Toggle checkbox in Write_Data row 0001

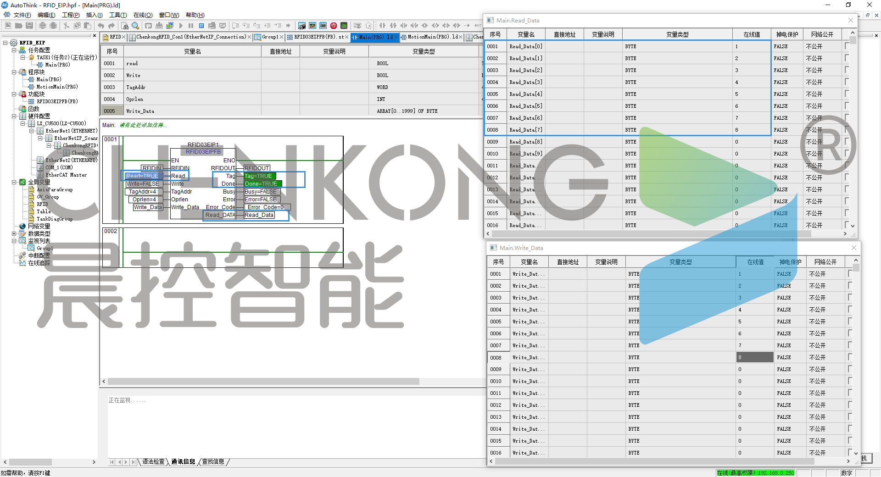coord(850,273)
